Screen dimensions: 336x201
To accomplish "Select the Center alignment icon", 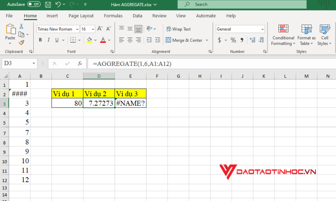I will pyautogui.click(x=130, y=40).
